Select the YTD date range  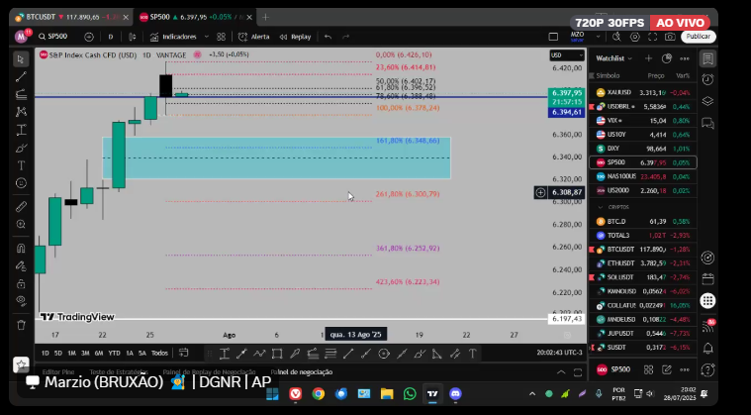114,354
